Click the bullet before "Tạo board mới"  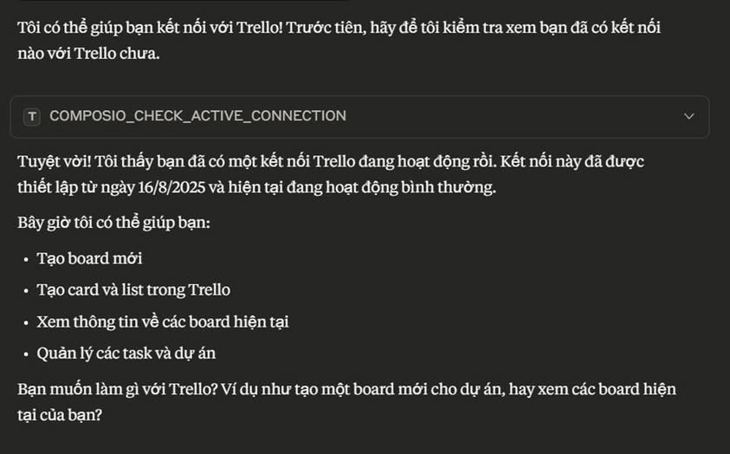26,259
